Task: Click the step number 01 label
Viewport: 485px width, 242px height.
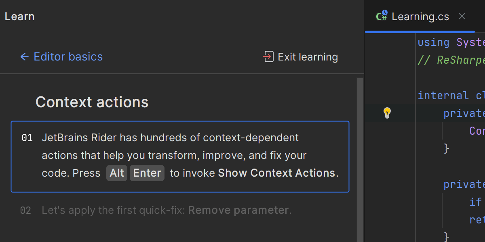Action: [27, 138]
